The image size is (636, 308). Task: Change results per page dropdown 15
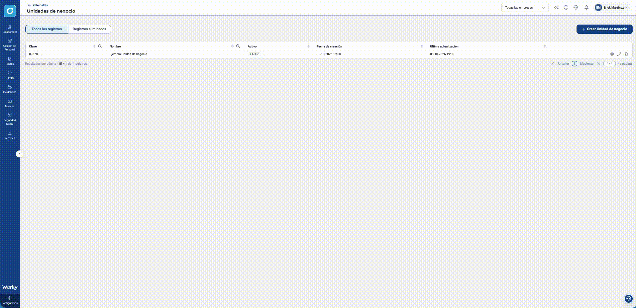pos(62,64)
